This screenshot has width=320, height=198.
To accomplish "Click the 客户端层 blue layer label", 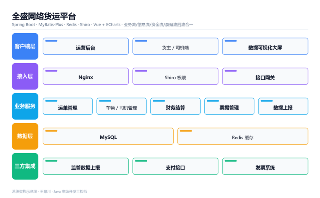I will coord(25,46).
